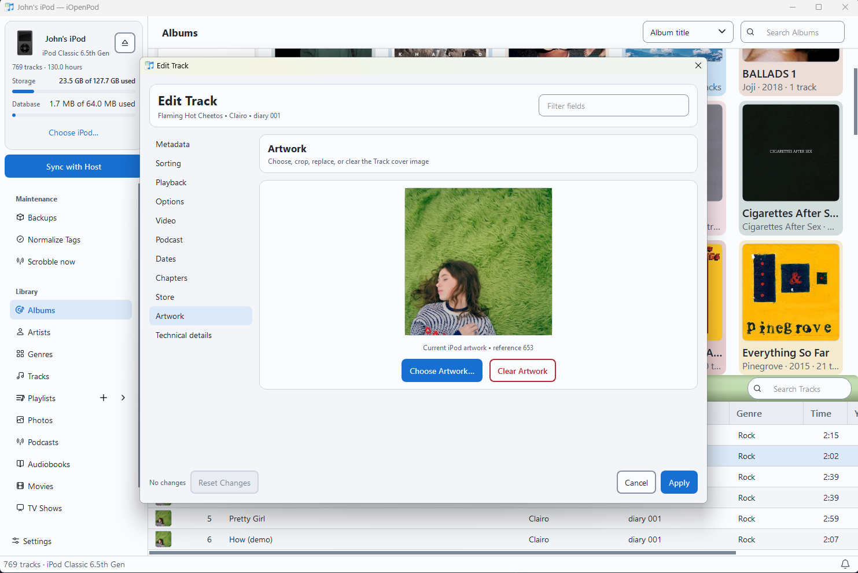This screenshot has width=858, height=573.
Task: Click the Playlists list icon
Action: point(20,398)
